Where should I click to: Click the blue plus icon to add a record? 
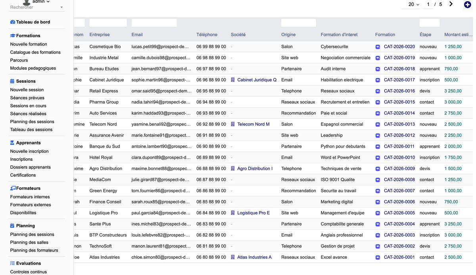coord(468,4)
